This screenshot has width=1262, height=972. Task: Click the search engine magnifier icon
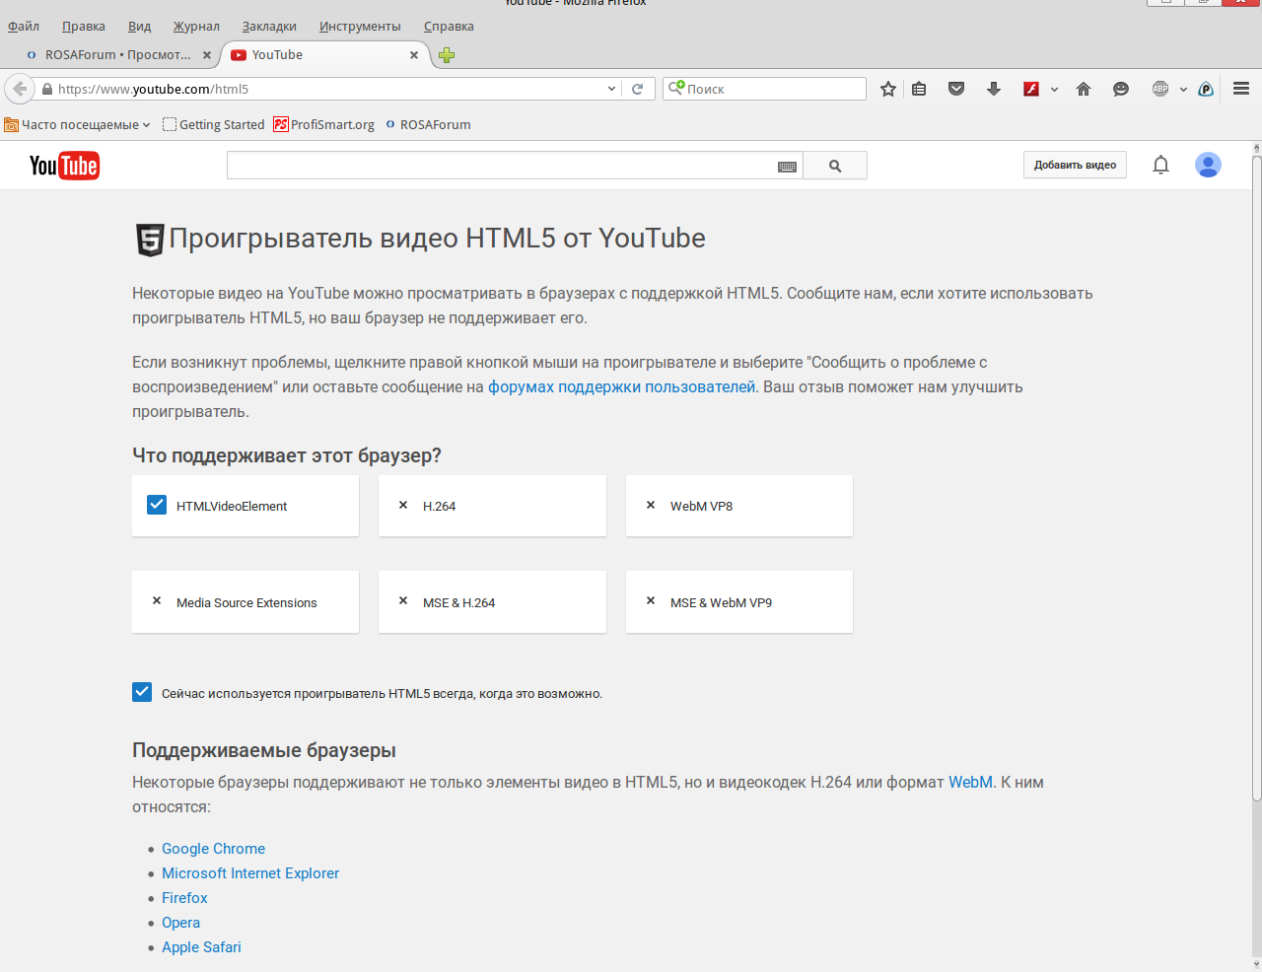pyautogui.click(x=676, y=89)
